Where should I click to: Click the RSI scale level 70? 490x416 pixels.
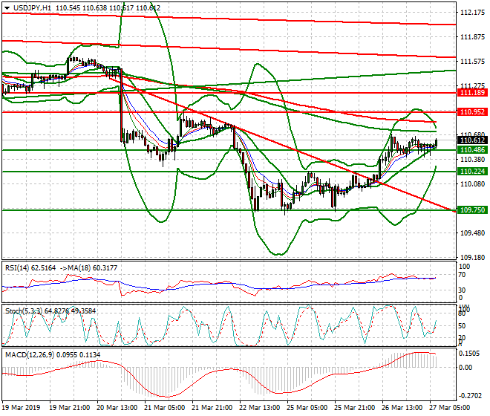coord(462,275)
